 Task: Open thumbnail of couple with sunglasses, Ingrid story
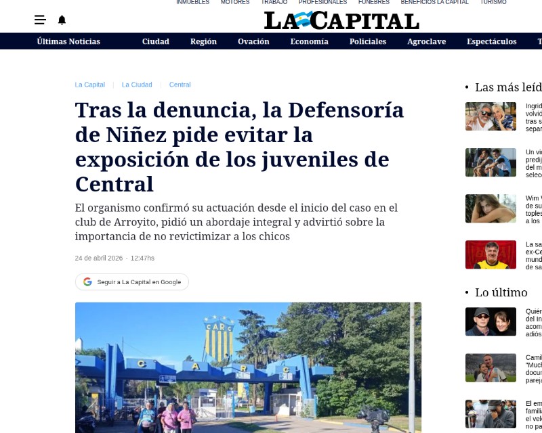click(x=491, y=116)
